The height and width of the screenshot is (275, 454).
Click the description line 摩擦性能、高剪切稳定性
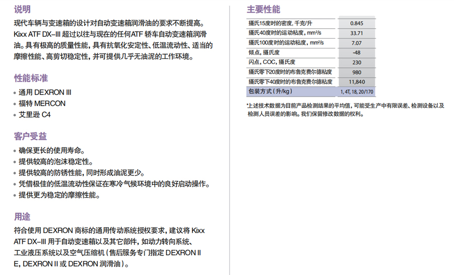[x=103, y=56]
